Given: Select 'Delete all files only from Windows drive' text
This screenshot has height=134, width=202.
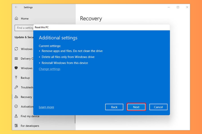Looking at the screenshot, I should 68,57.
